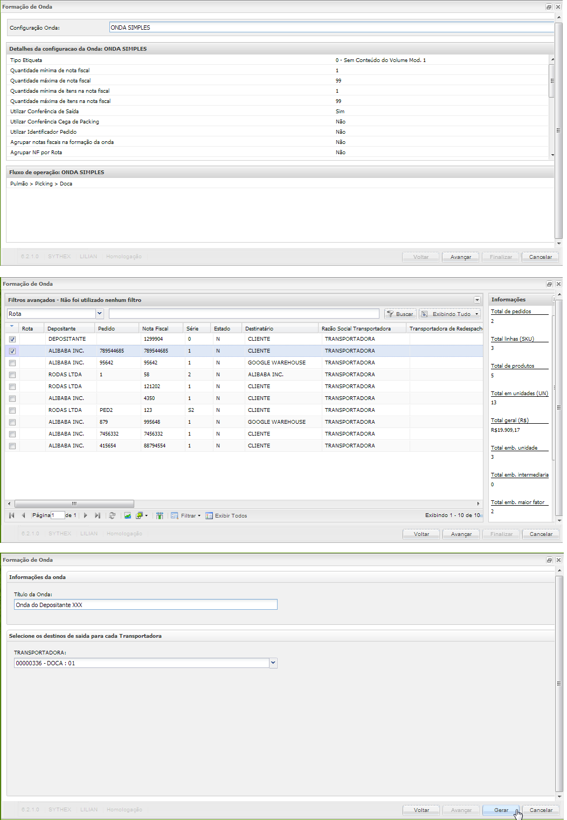Check the ALIBABA INC. 88794554 row checkbox
This screenshot has width=567, height=820.
click(x=12, y=446)
